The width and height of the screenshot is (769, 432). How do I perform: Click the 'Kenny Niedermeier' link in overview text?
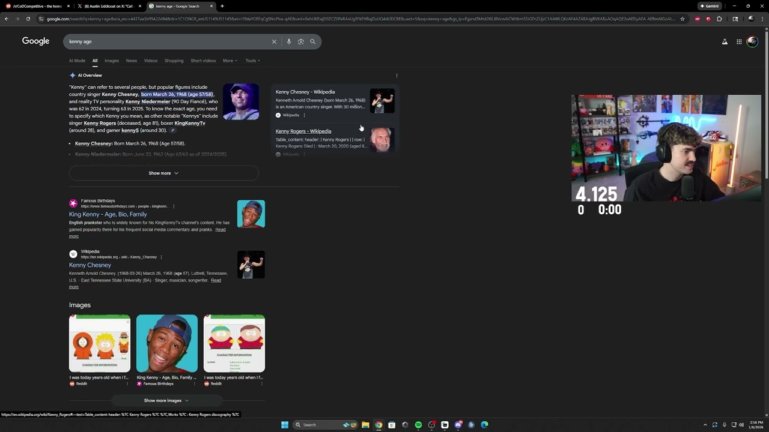pos(148,101)
